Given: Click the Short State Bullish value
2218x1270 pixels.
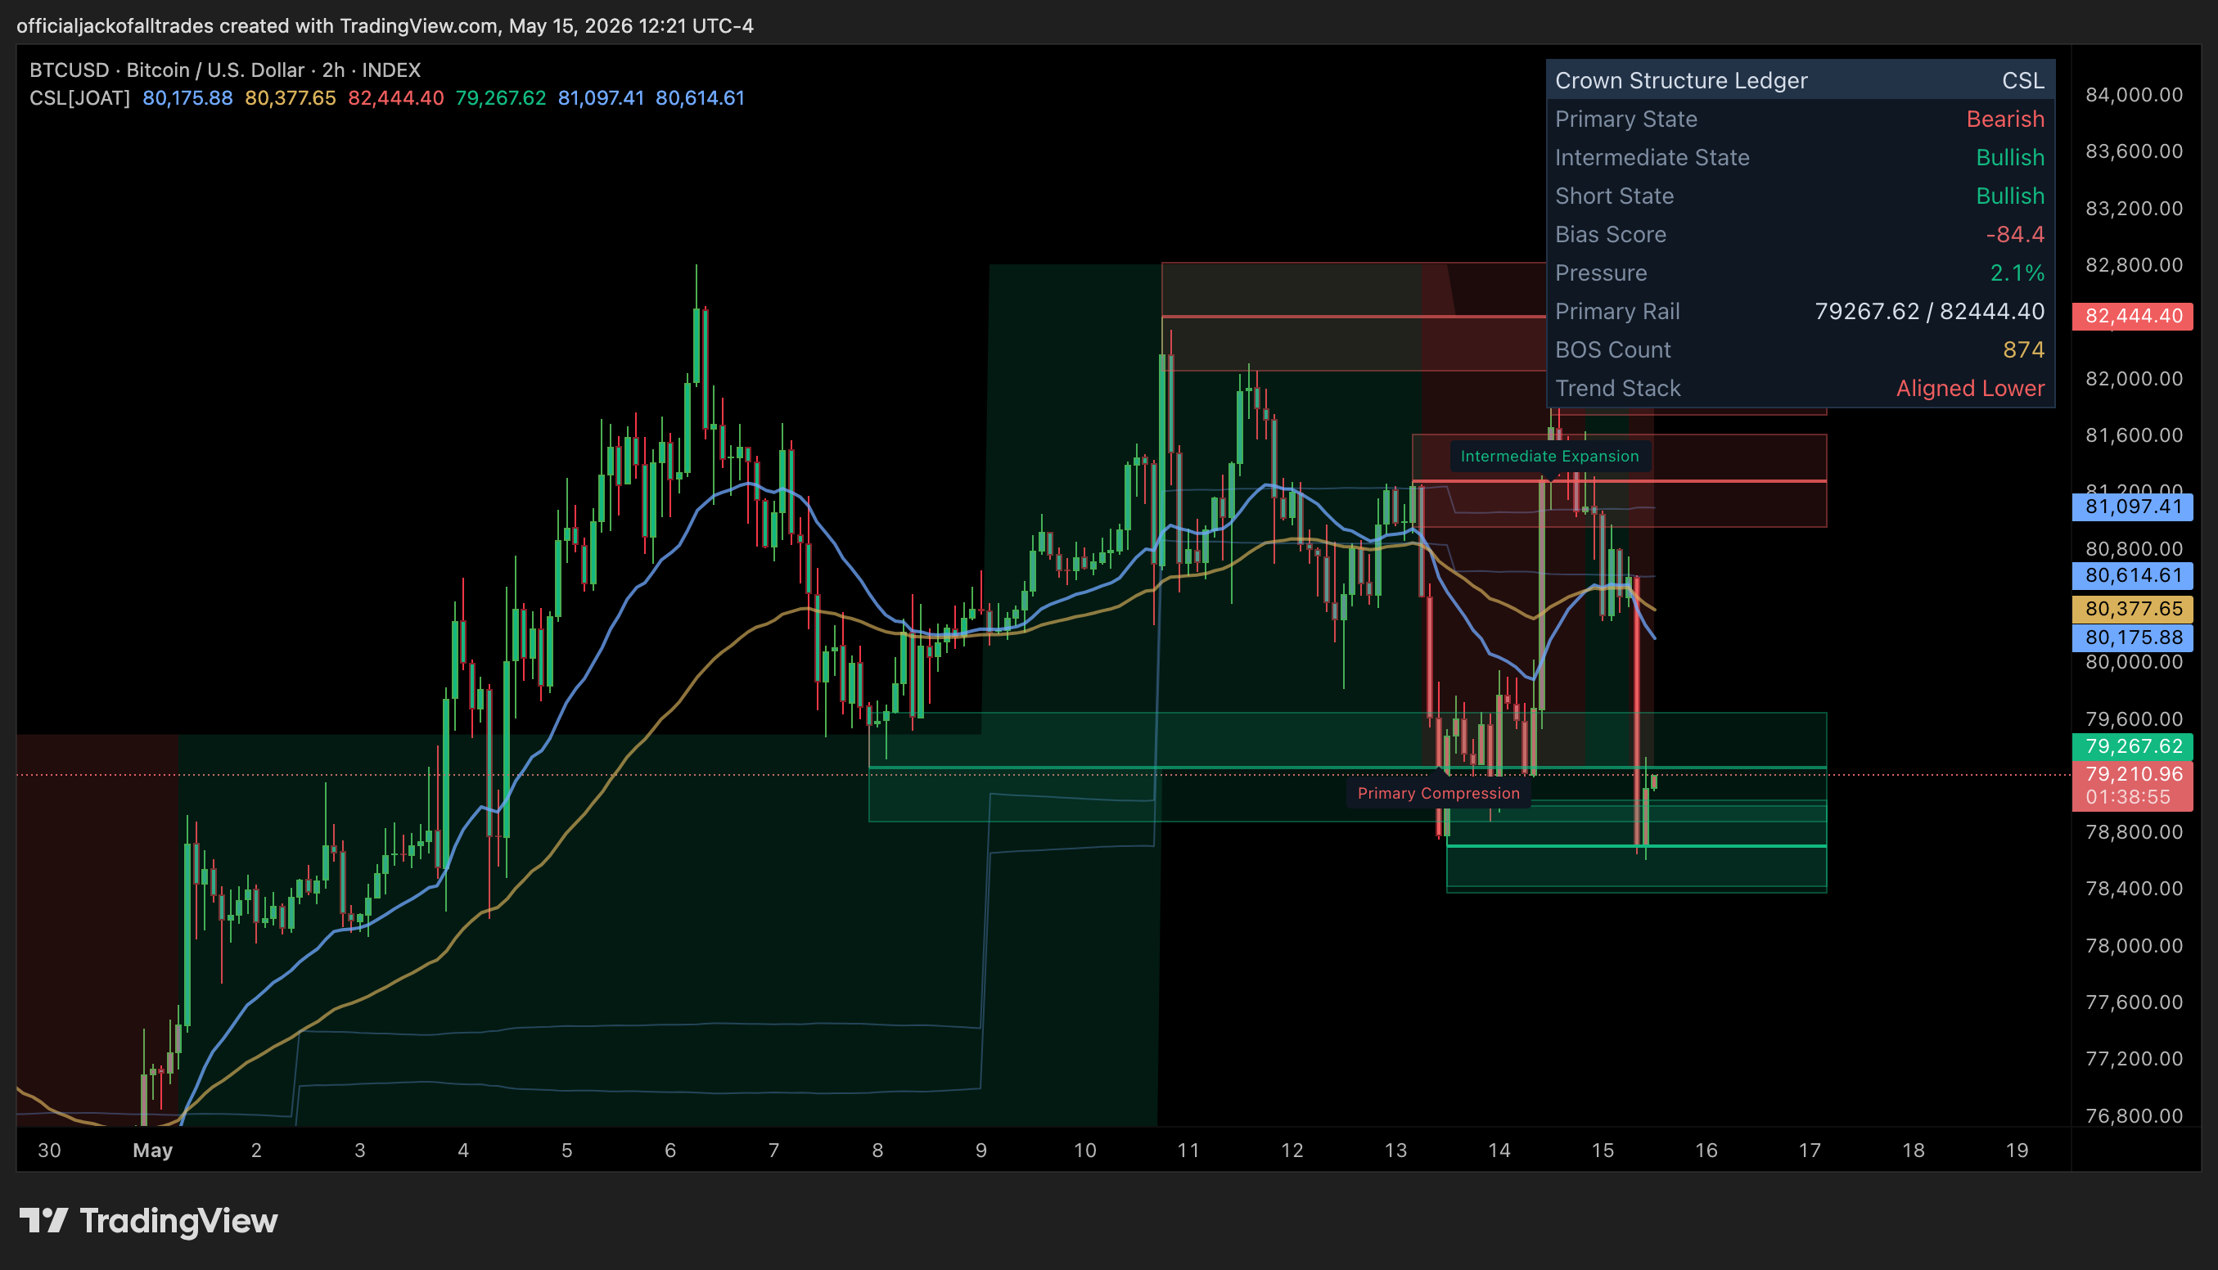Looking at the screenshot, I should click(x=2010, y=196).
